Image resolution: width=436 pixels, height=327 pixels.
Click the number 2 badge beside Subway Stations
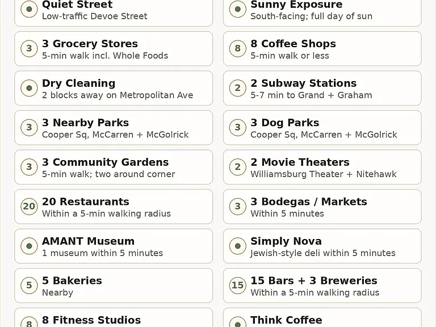(x=237, y=88)
